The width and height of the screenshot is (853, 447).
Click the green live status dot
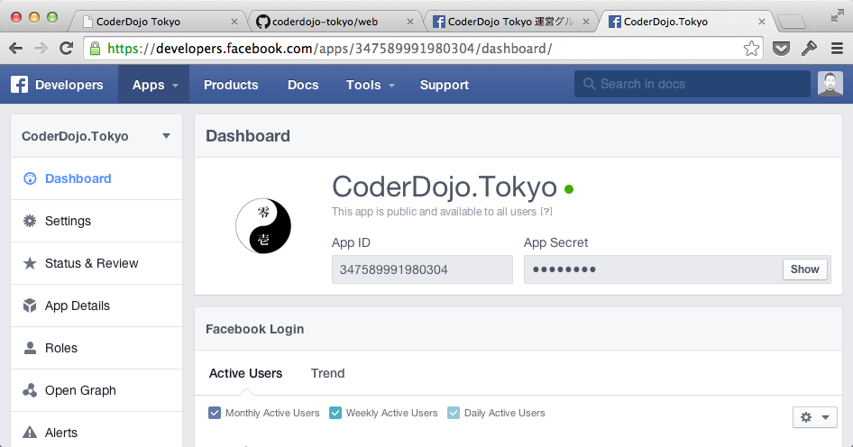click(569, 189)
